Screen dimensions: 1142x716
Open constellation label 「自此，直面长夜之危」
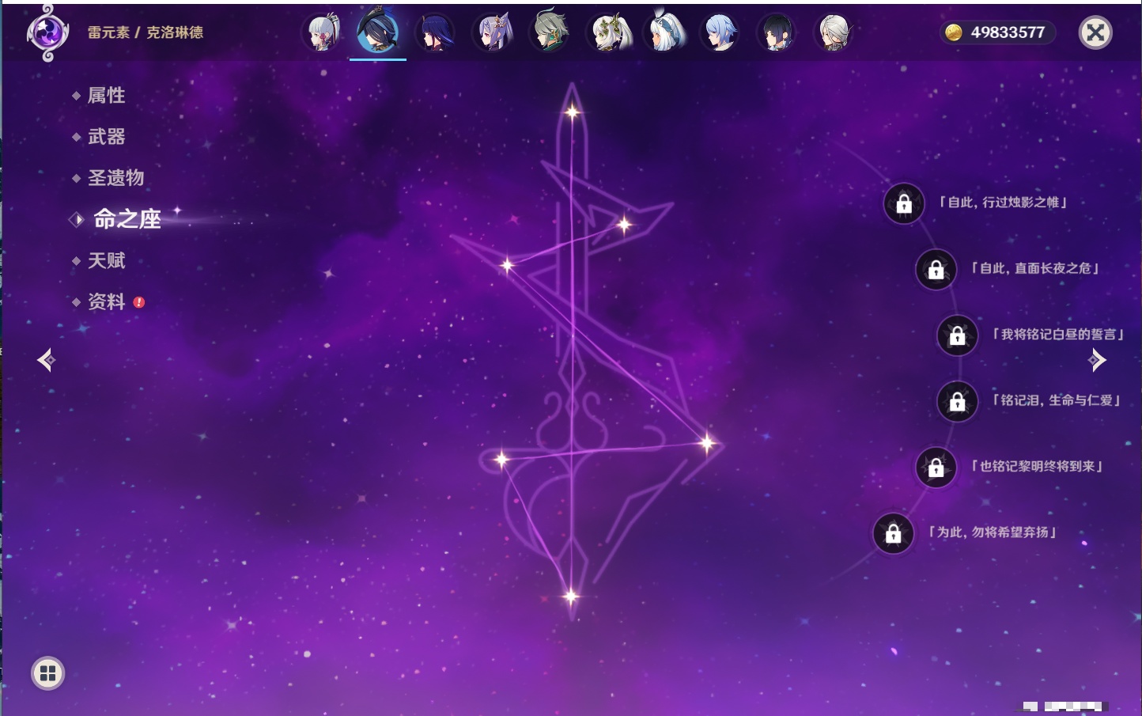point(1034,268)
